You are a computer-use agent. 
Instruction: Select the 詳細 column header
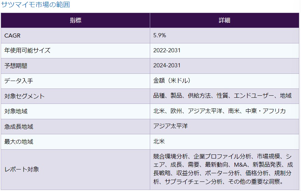point(225,21)
